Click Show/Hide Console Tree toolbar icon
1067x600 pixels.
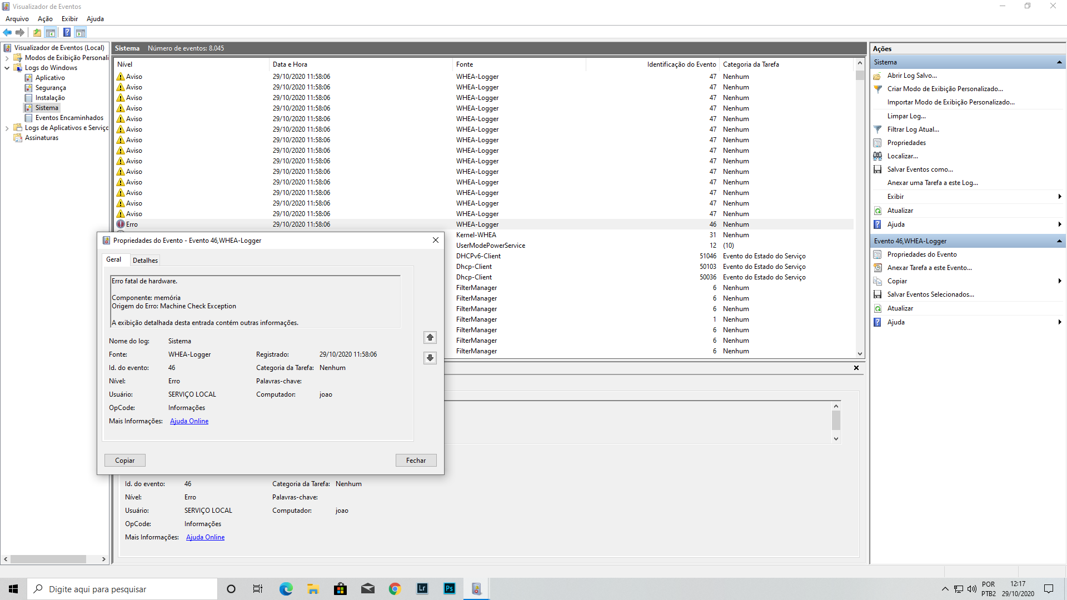click(51, 32)
